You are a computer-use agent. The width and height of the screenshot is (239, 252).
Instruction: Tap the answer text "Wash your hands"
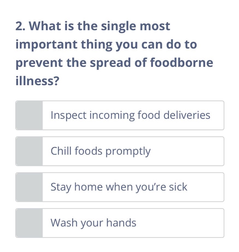pos(93,222)
